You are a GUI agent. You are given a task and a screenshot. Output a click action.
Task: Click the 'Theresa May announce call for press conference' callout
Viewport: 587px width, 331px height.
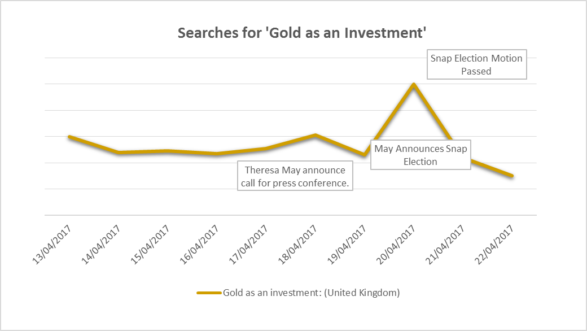click(295, 176)
